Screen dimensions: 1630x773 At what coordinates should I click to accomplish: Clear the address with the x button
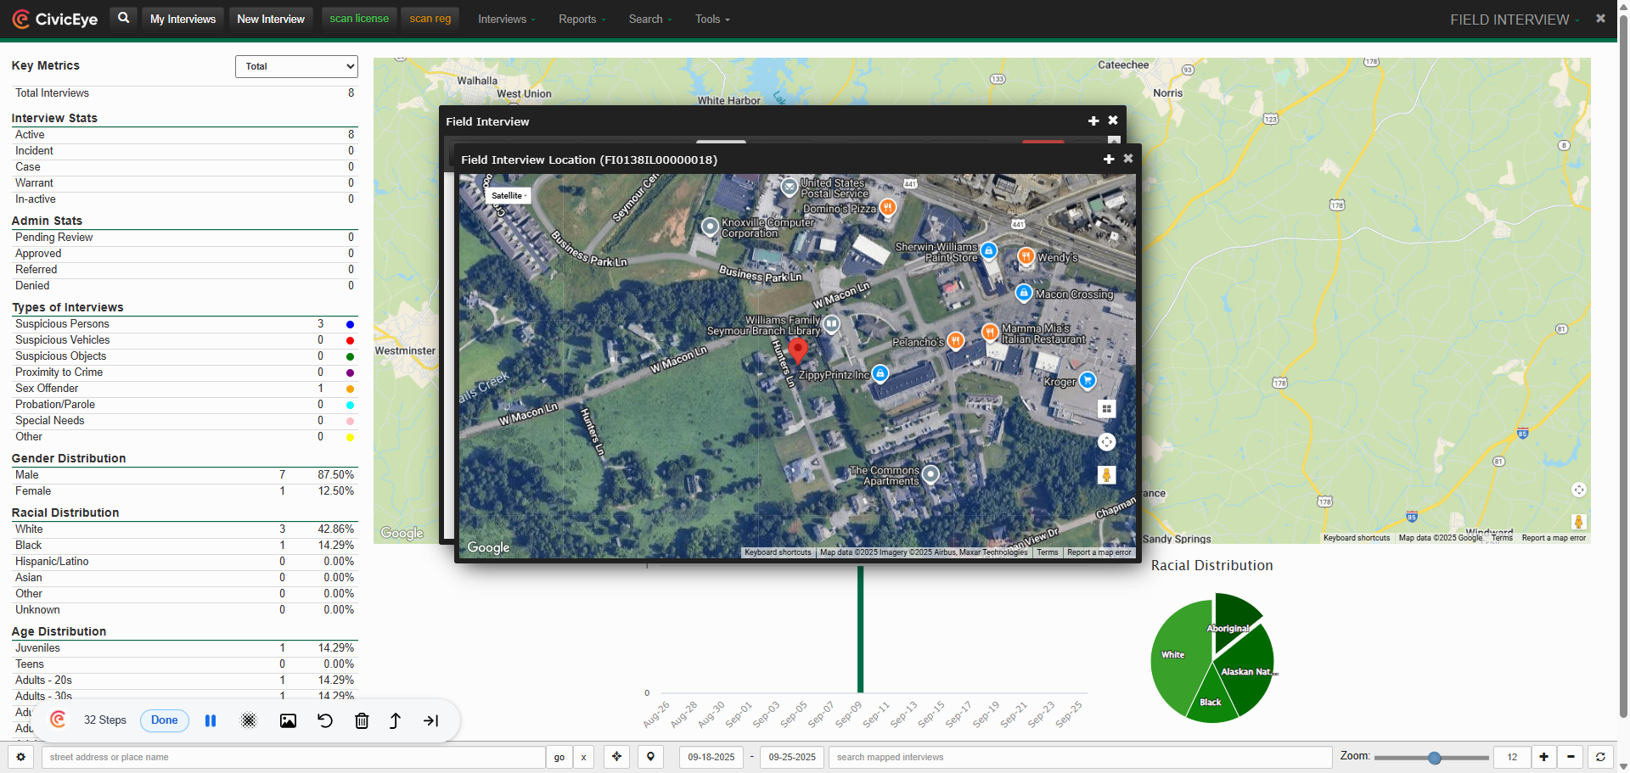[x=584, y=757]
